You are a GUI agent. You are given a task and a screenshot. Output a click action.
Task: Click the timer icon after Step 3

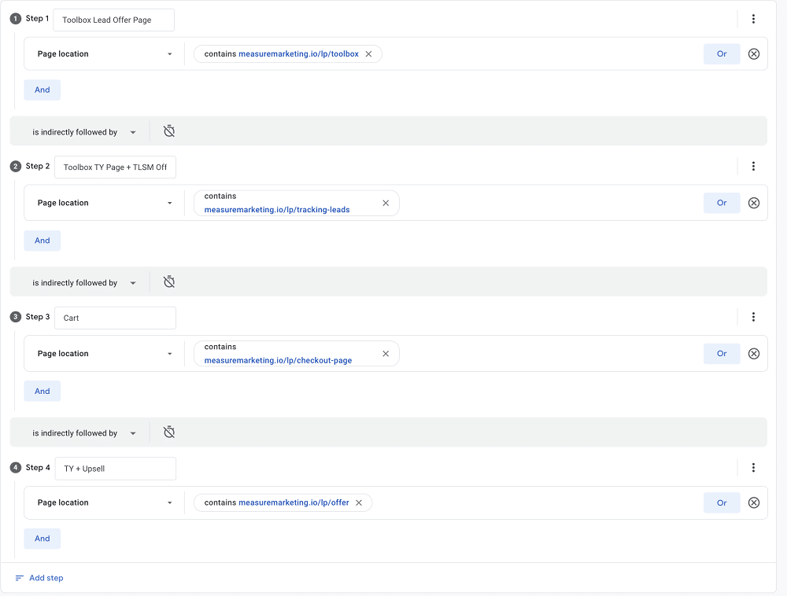(169, 432)
